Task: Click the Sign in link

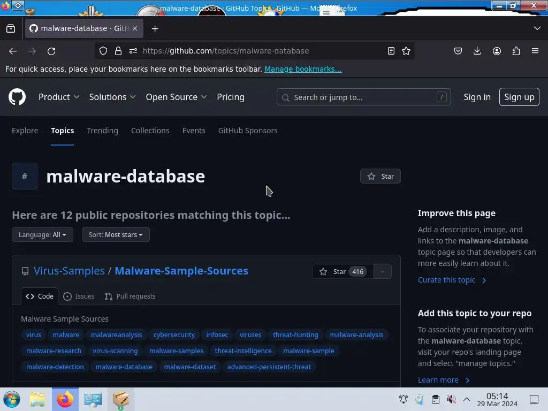Action: (477, 97)
